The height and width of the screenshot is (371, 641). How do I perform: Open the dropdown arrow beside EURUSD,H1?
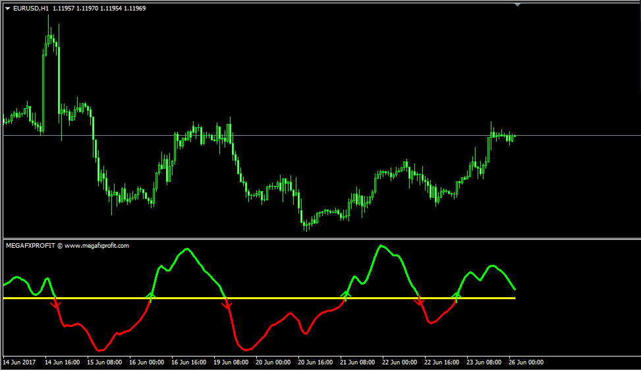(7, 9)
